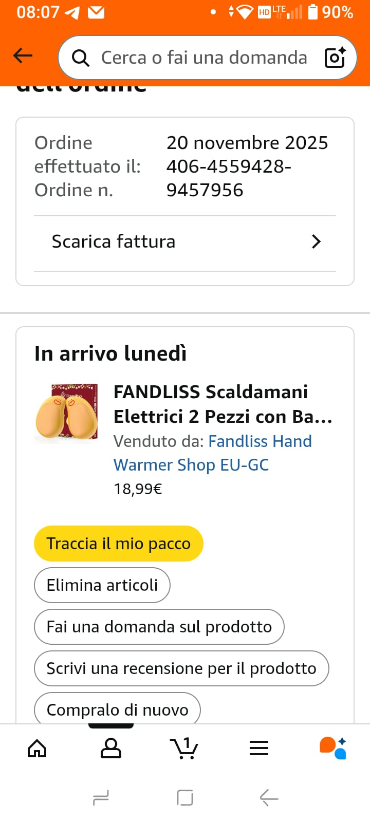This screenshot has height=822, width=370.
Task: Open the hamburger menu tab
Action: pyautogui.click(x=259, y=749)
